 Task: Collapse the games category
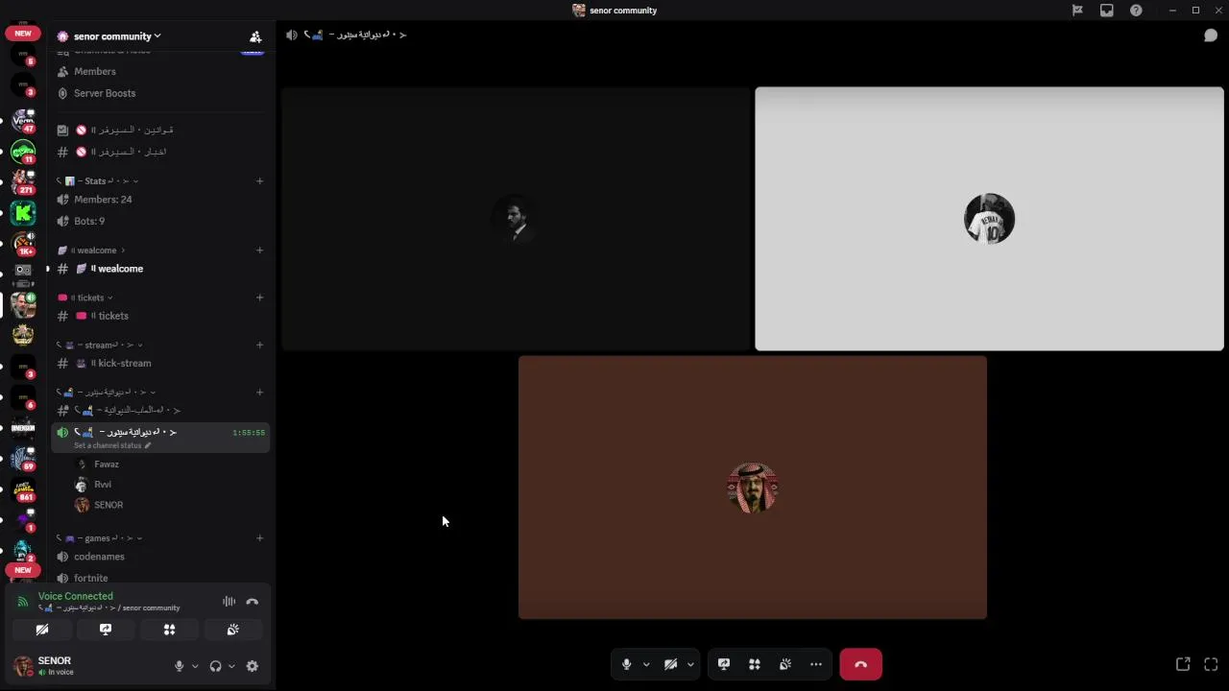pyautogui.click(x=100, y=538)
